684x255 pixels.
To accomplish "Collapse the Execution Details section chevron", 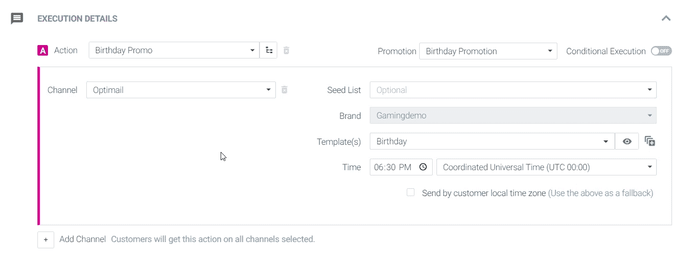I will tap(666, 18).
